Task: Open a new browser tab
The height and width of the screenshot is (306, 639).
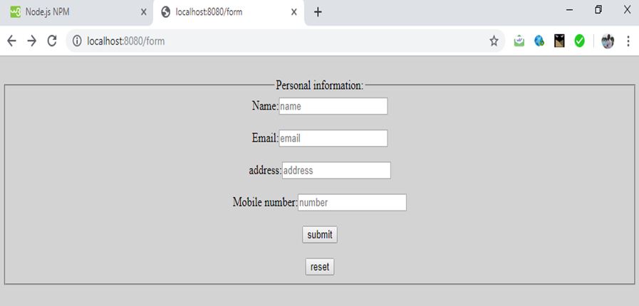Action: click(318, 12)
